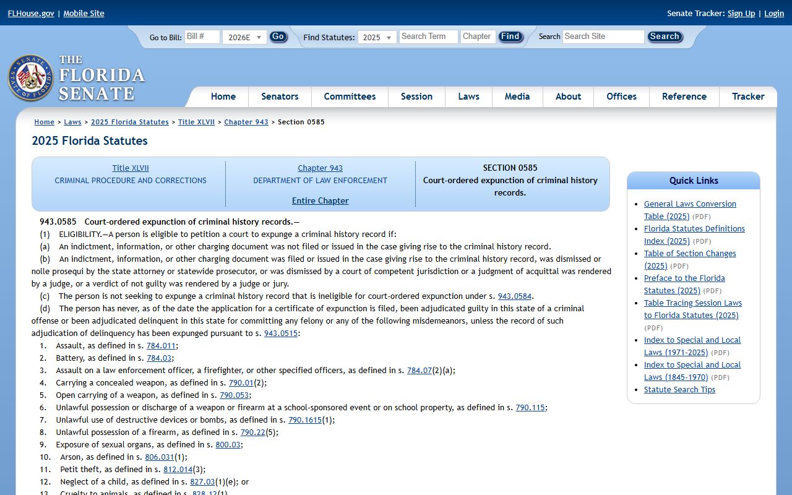792x495 pixels.
Task: Open the Senators navigation tab
Action: click(280, 97)
